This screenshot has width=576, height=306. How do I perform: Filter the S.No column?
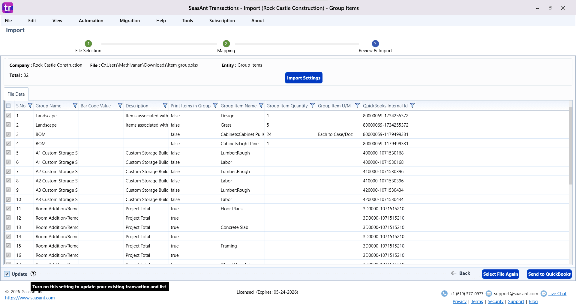[x=30, y=106]
